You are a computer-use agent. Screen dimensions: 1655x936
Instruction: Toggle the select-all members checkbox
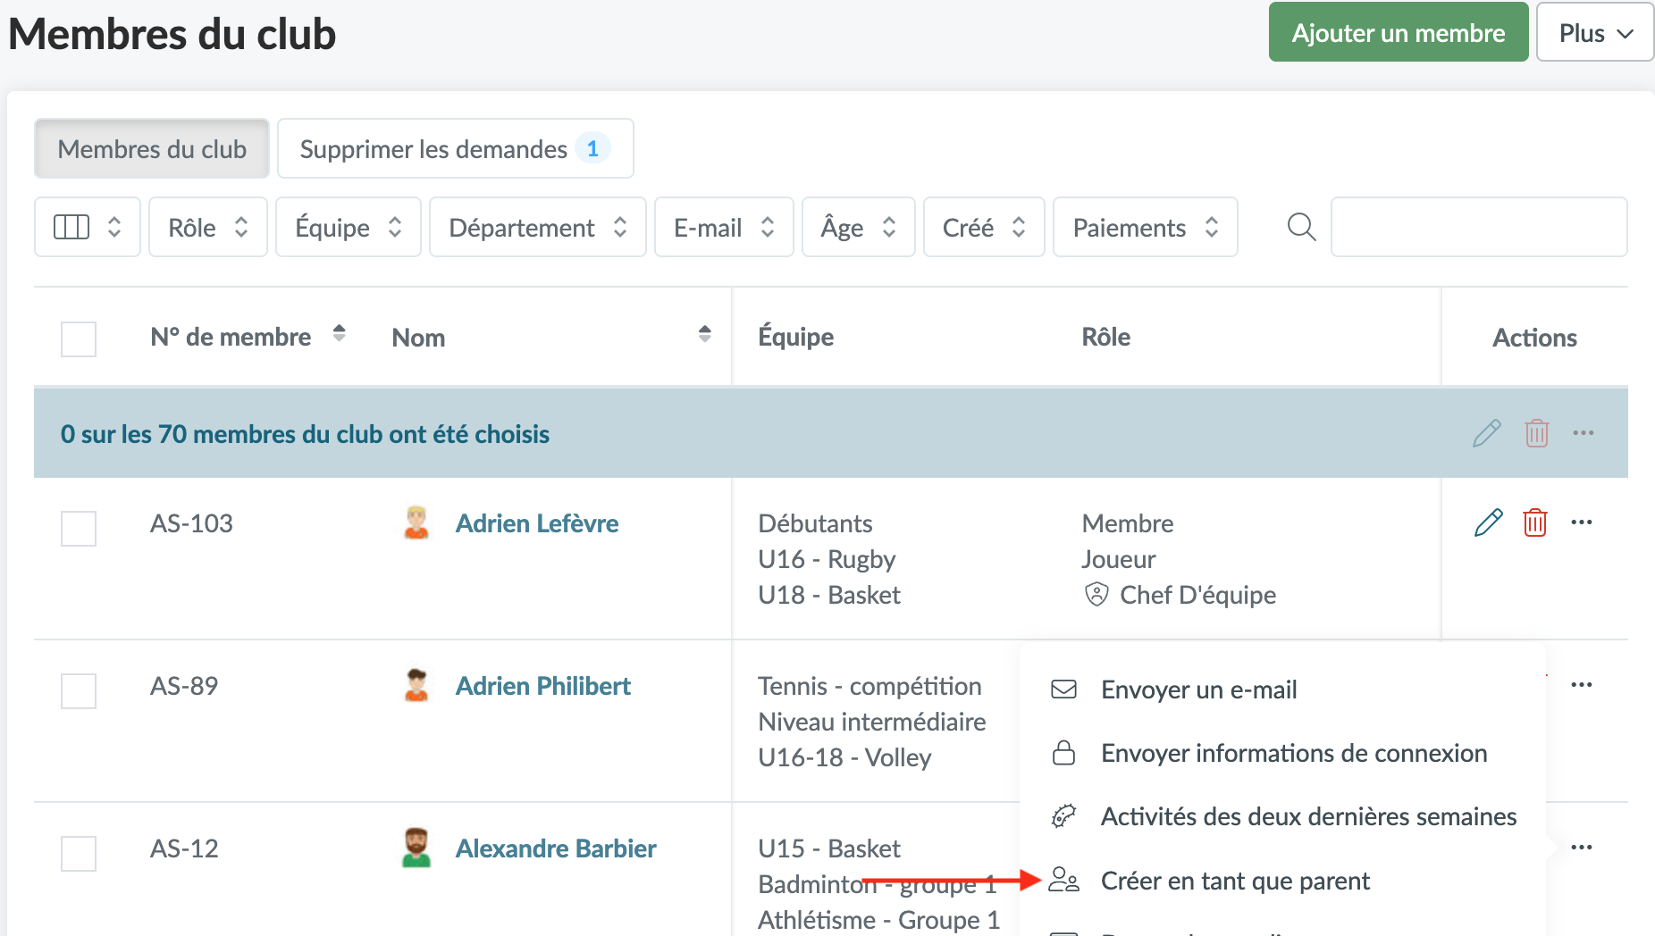click(x=79, y=339)
